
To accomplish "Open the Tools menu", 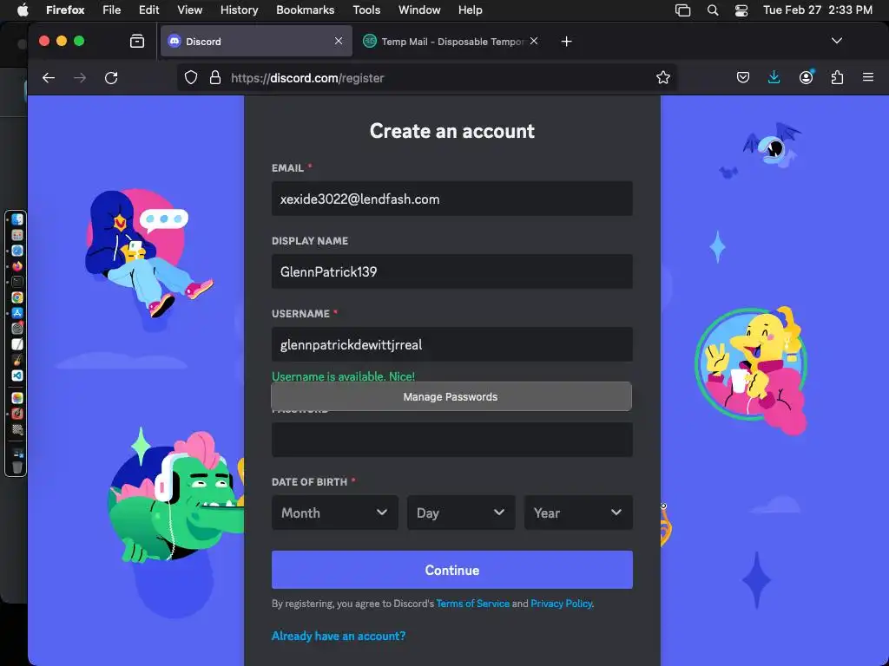I will [366, 10].
